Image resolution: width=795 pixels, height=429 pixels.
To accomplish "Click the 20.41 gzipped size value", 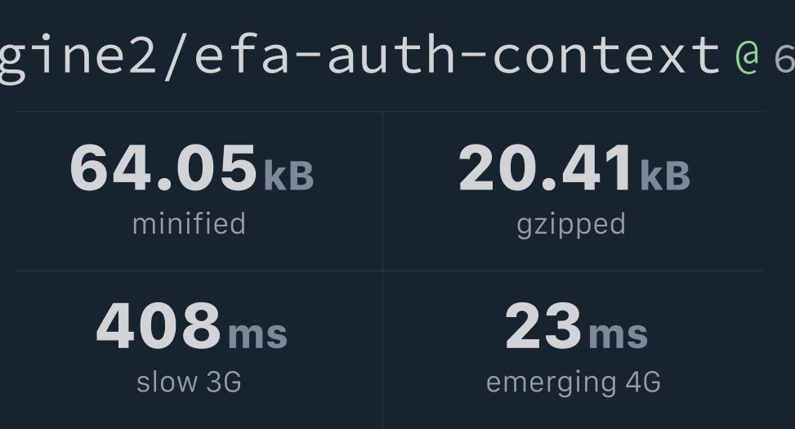I will point(546,168).
